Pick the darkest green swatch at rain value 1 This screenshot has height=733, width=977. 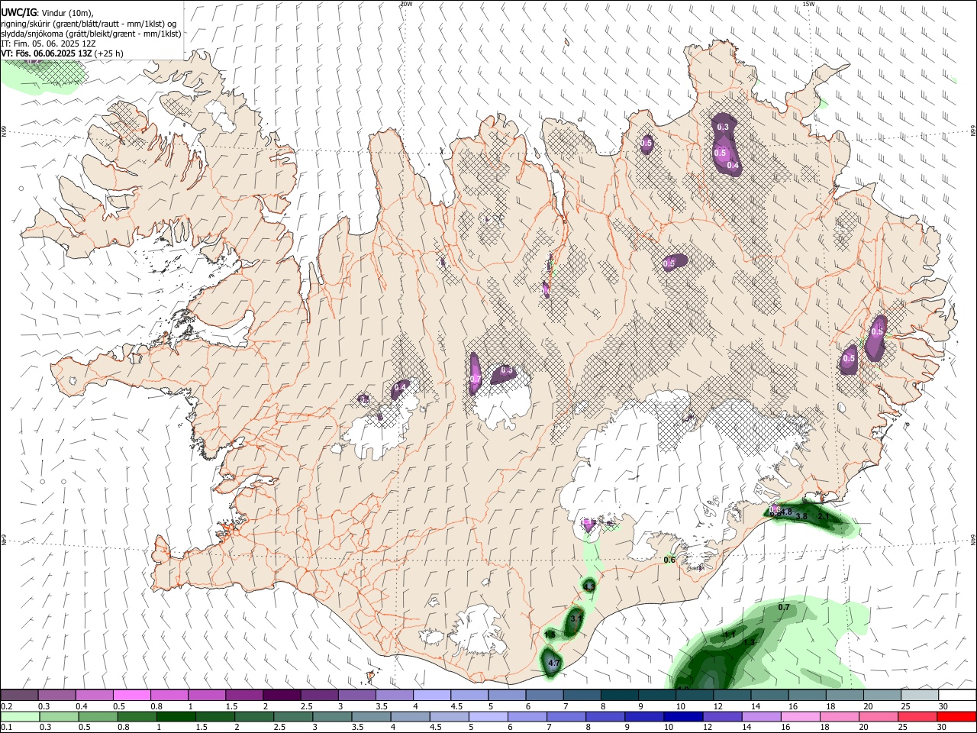[176, 716]
